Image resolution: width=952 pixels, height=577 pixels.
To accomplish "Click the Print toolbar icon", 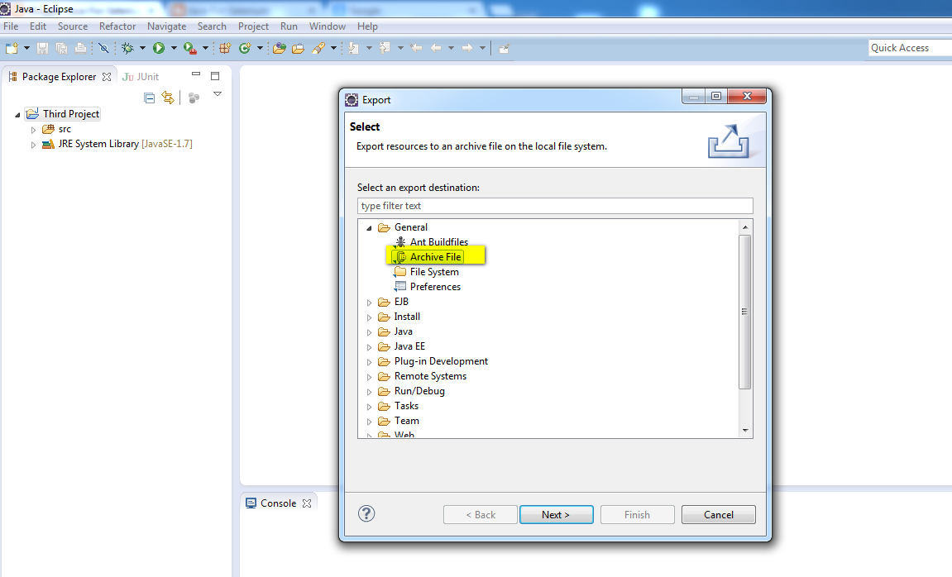I will (79, 47).
